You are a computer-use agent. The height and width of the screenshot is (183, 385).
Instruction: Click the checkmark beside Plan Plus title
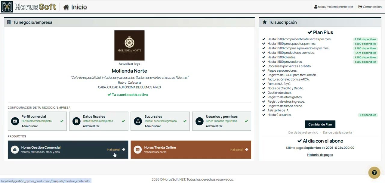click(310, 32)
